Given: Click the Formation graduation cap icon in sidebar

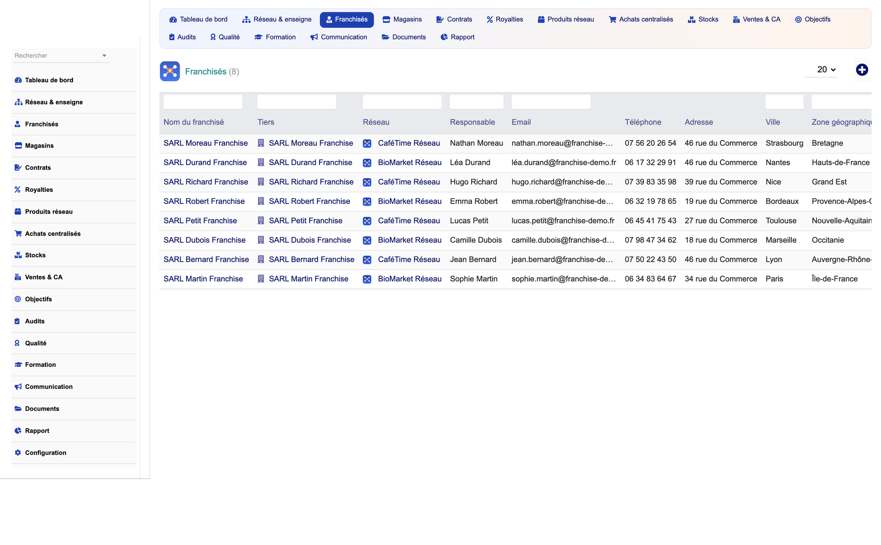Looking at the screenshot, I should pyautogui.click(x=18, y=365).
